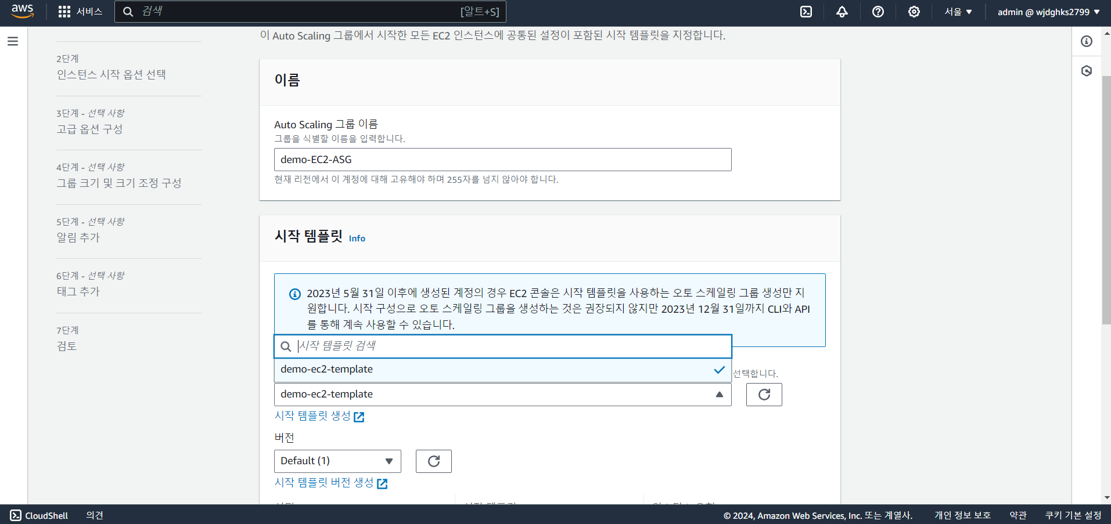This screenshot has width=1111, height=524.
Task: Open the info panel icon on right
Action: click(1087, 41)
